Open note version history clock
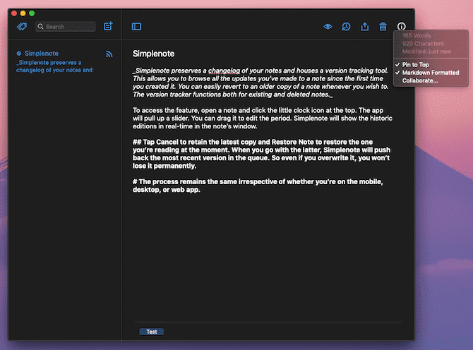473x350 pixels. click(346, 27)
